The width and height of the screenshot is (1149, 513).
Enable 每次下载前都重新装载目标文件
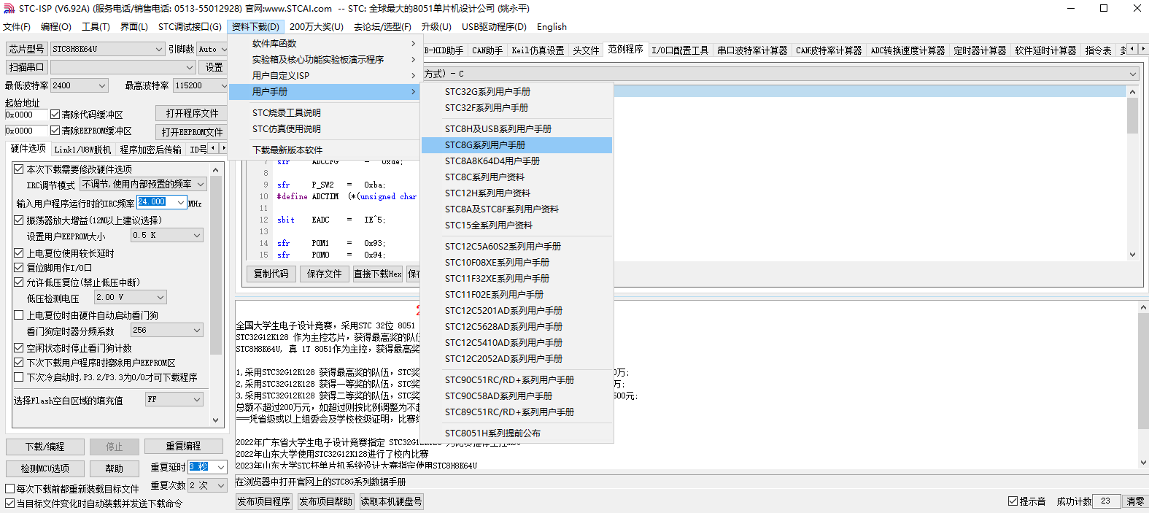[x=10, y=489]
